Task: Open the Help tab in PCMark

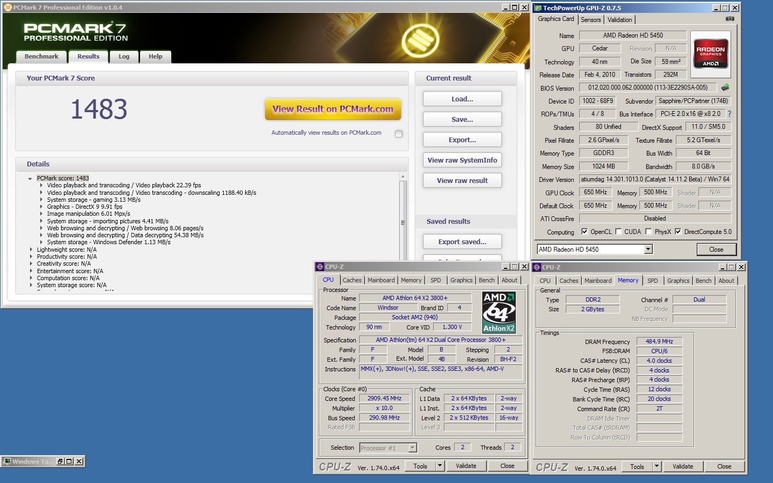Action: click(x=156, y=56)
